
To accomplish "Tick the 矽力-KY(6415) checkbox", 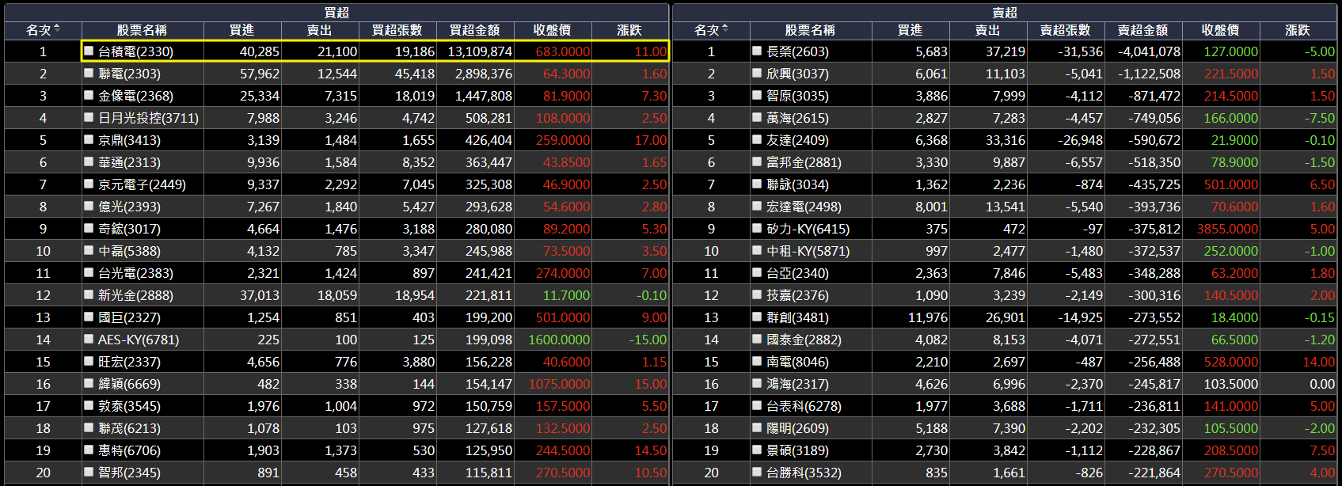I will (x=757, y=228).
